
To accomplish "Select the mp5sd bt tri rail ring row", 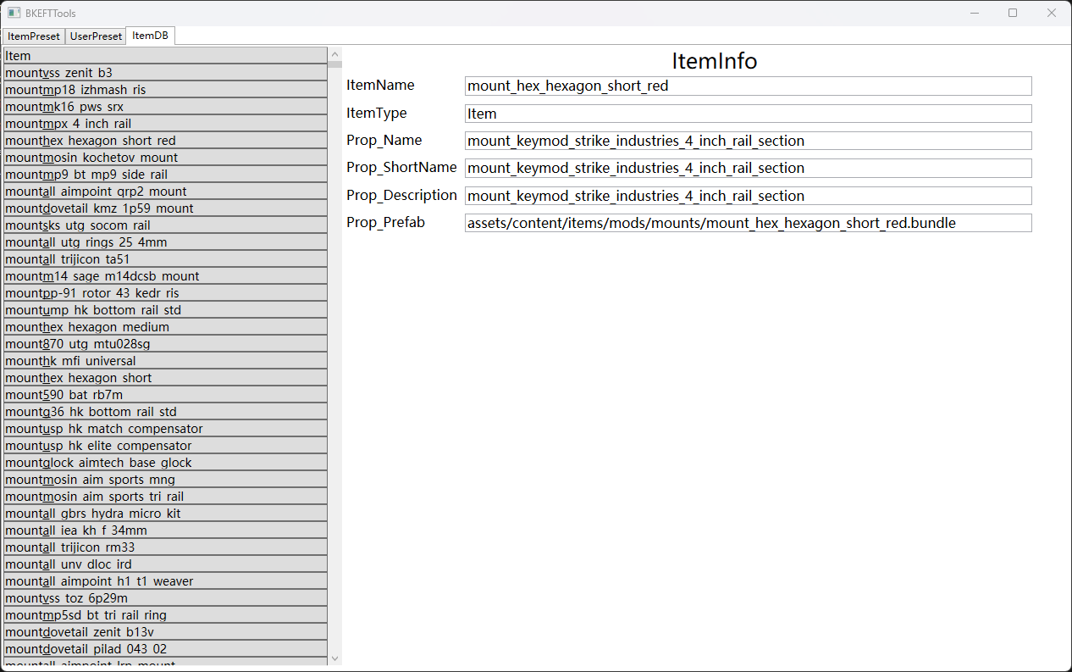I will coord(165,615).
